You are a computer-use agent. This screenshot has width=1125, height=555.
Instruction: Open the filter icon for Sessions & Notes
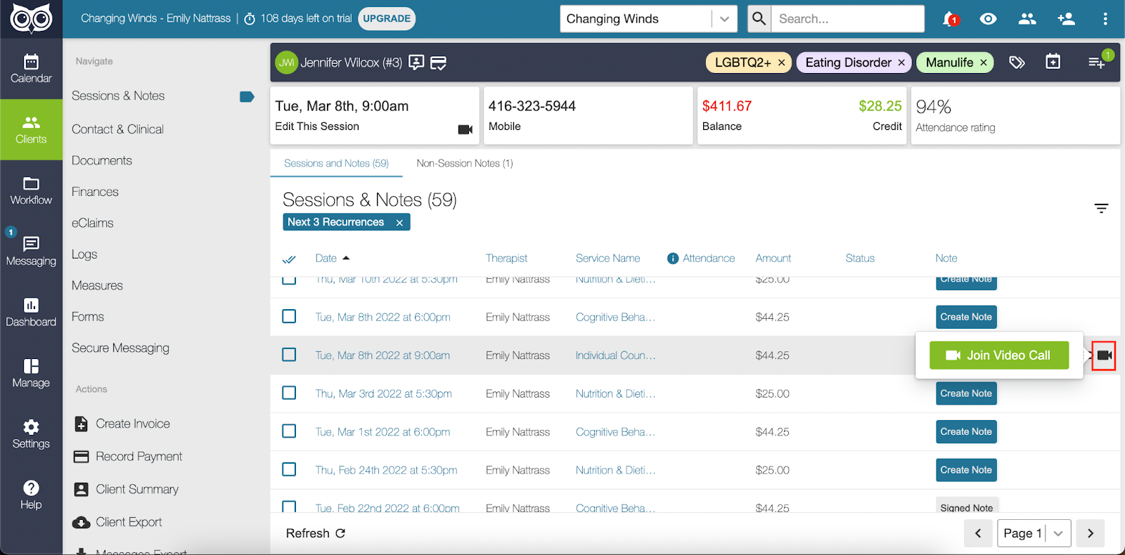pos(1101,208)
